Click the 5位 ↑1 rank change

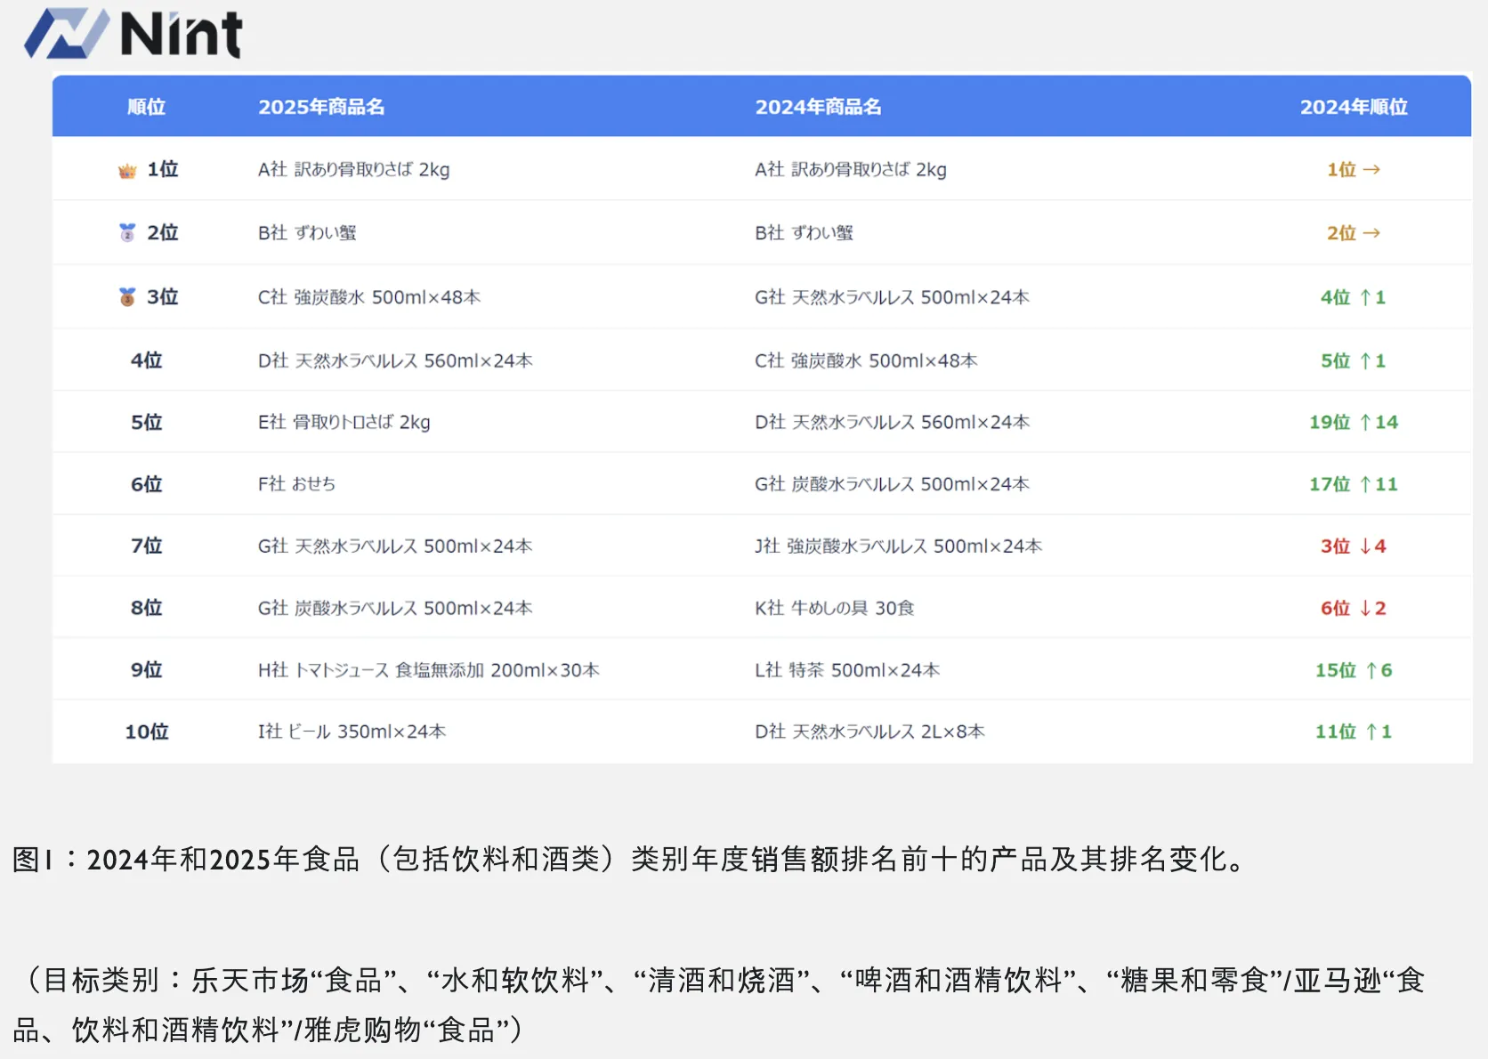click(1354, 360)
